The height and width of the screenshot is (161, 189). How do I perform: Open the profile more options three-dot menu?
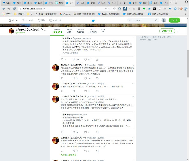(178, 31)
